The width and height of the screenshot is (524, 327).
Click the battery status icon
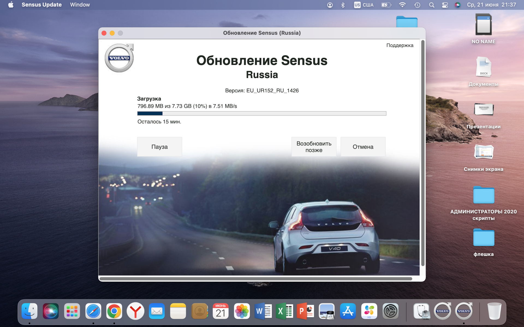pyautogui.click(x=386, y=5)
